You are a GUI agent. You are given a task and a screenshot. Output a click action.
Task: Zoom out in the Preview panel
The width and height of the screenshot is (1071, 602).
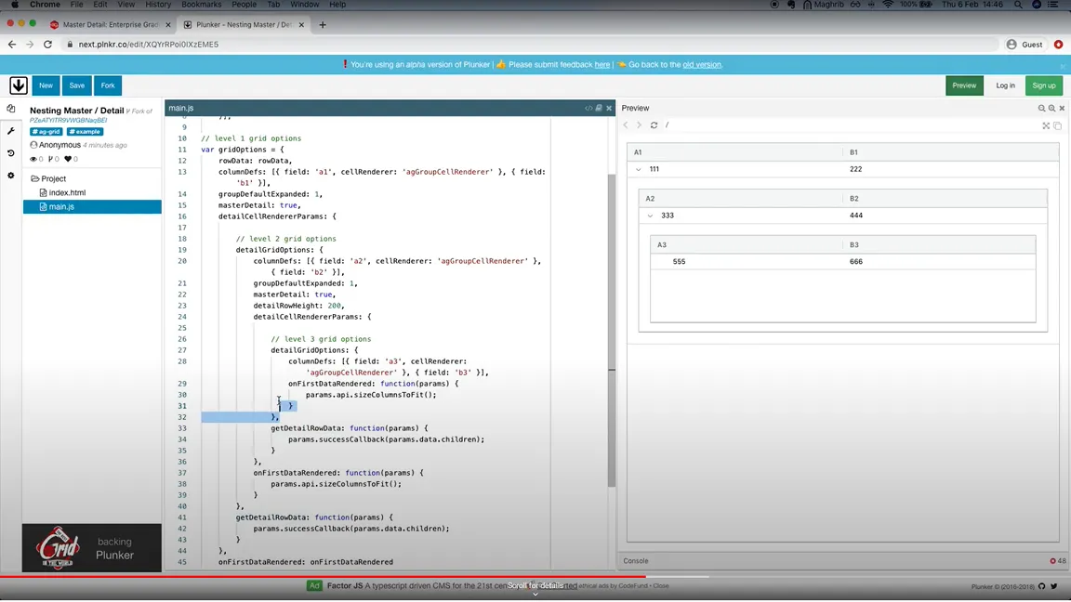tap(1041, 109)
